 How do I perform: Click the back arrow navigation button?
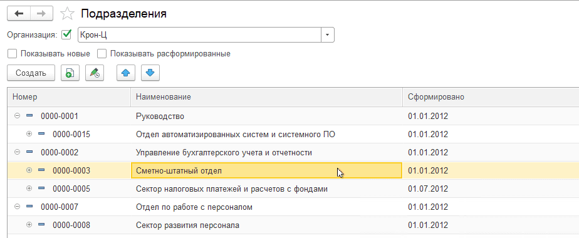[19, 14]
